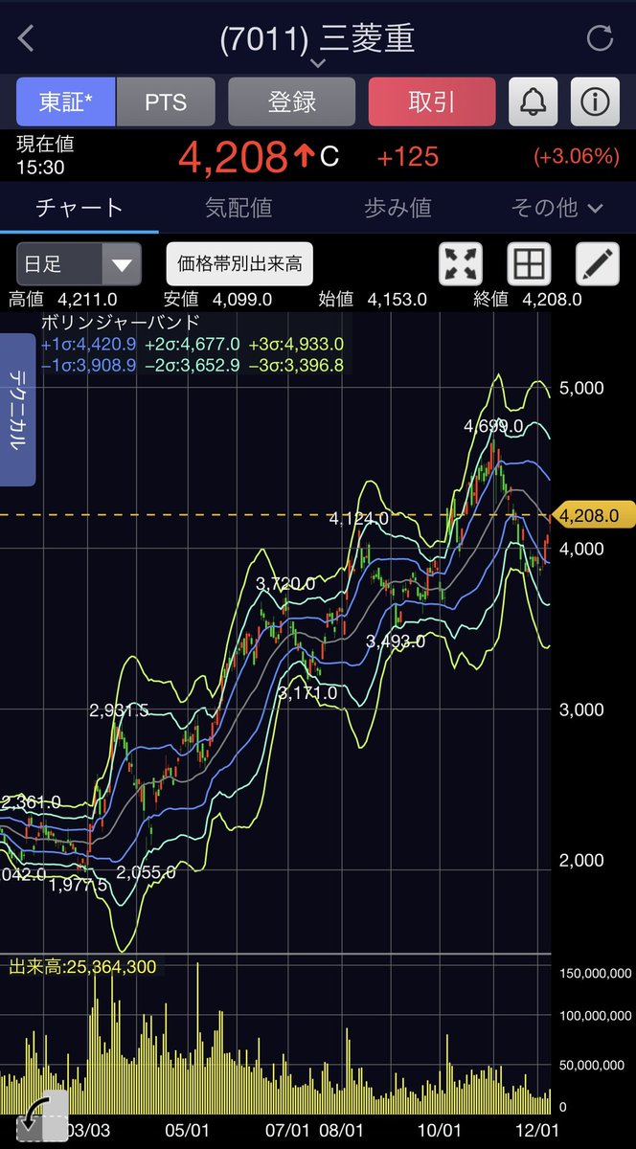This screenshot has width=636, height=1149.
Task: Tap the +1σ:4,420.9 band value
Action: pos(89,345)
